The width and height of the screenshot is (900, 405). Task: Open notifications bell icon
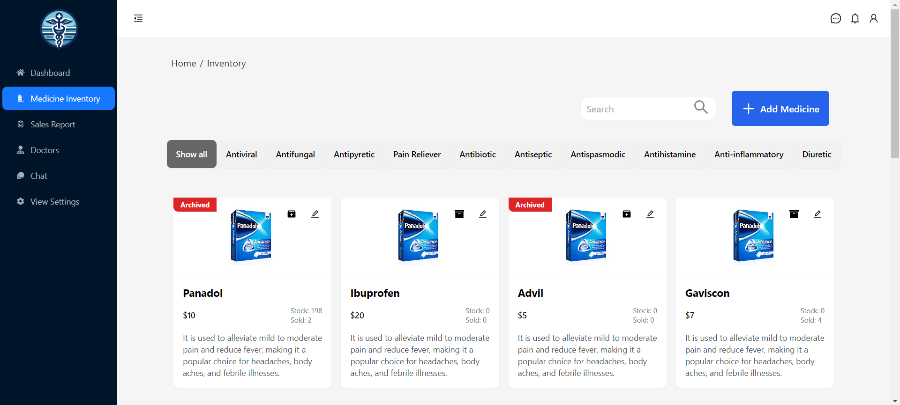point(855,18)
